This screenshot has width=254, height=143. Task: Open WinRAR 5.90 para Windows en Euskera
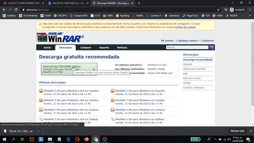point(140,110)
